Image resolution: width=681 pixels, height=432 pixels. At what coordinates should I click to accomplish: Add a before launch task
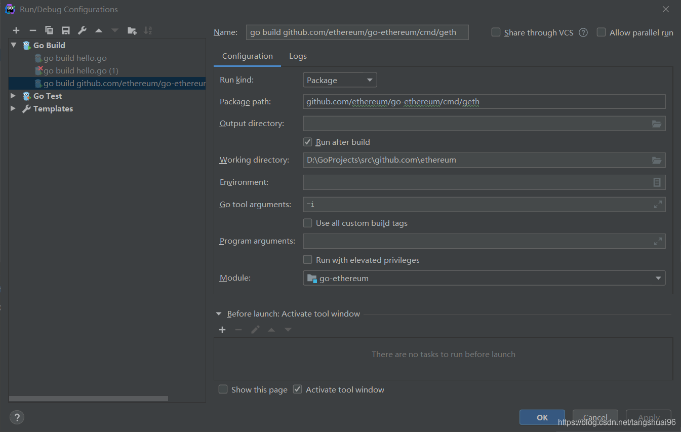click(222, 330)
